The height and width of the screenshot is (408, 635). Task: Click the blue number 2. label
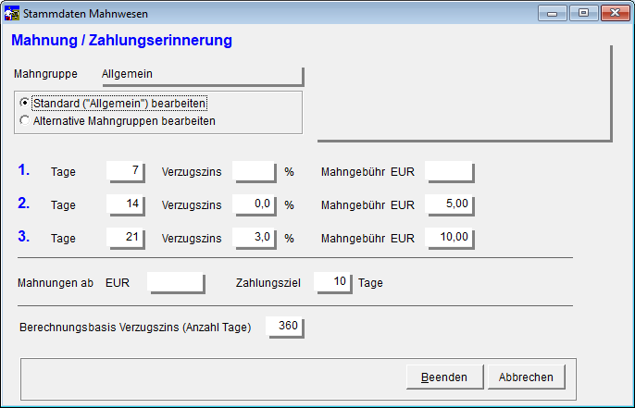[x=24, y=204]
